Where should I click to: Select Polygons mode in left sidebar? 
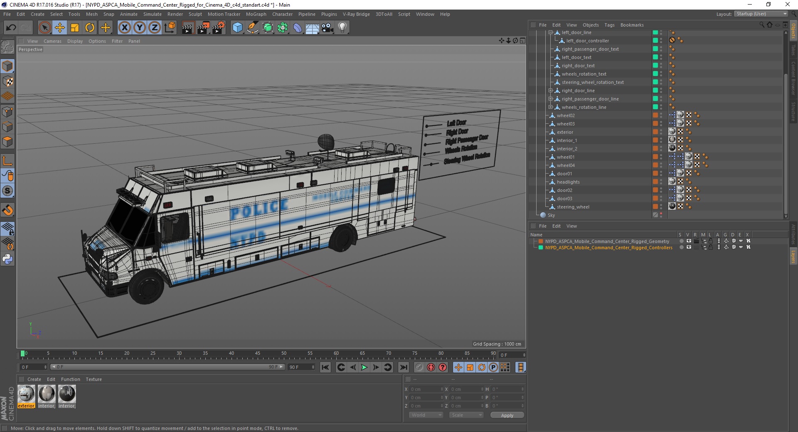[7, 142]
